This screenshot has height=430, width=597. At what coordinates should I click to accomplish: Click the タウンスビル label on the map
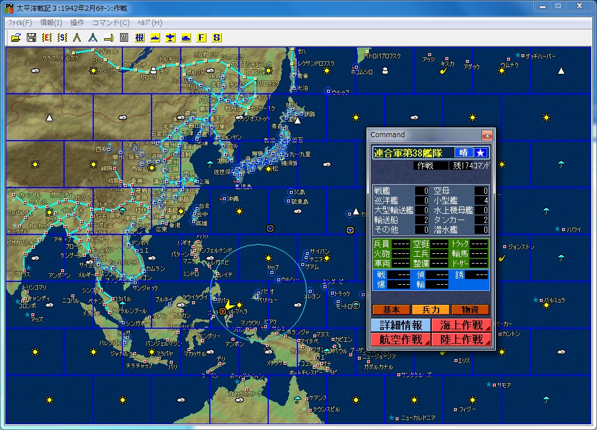(x=327, y=409)
